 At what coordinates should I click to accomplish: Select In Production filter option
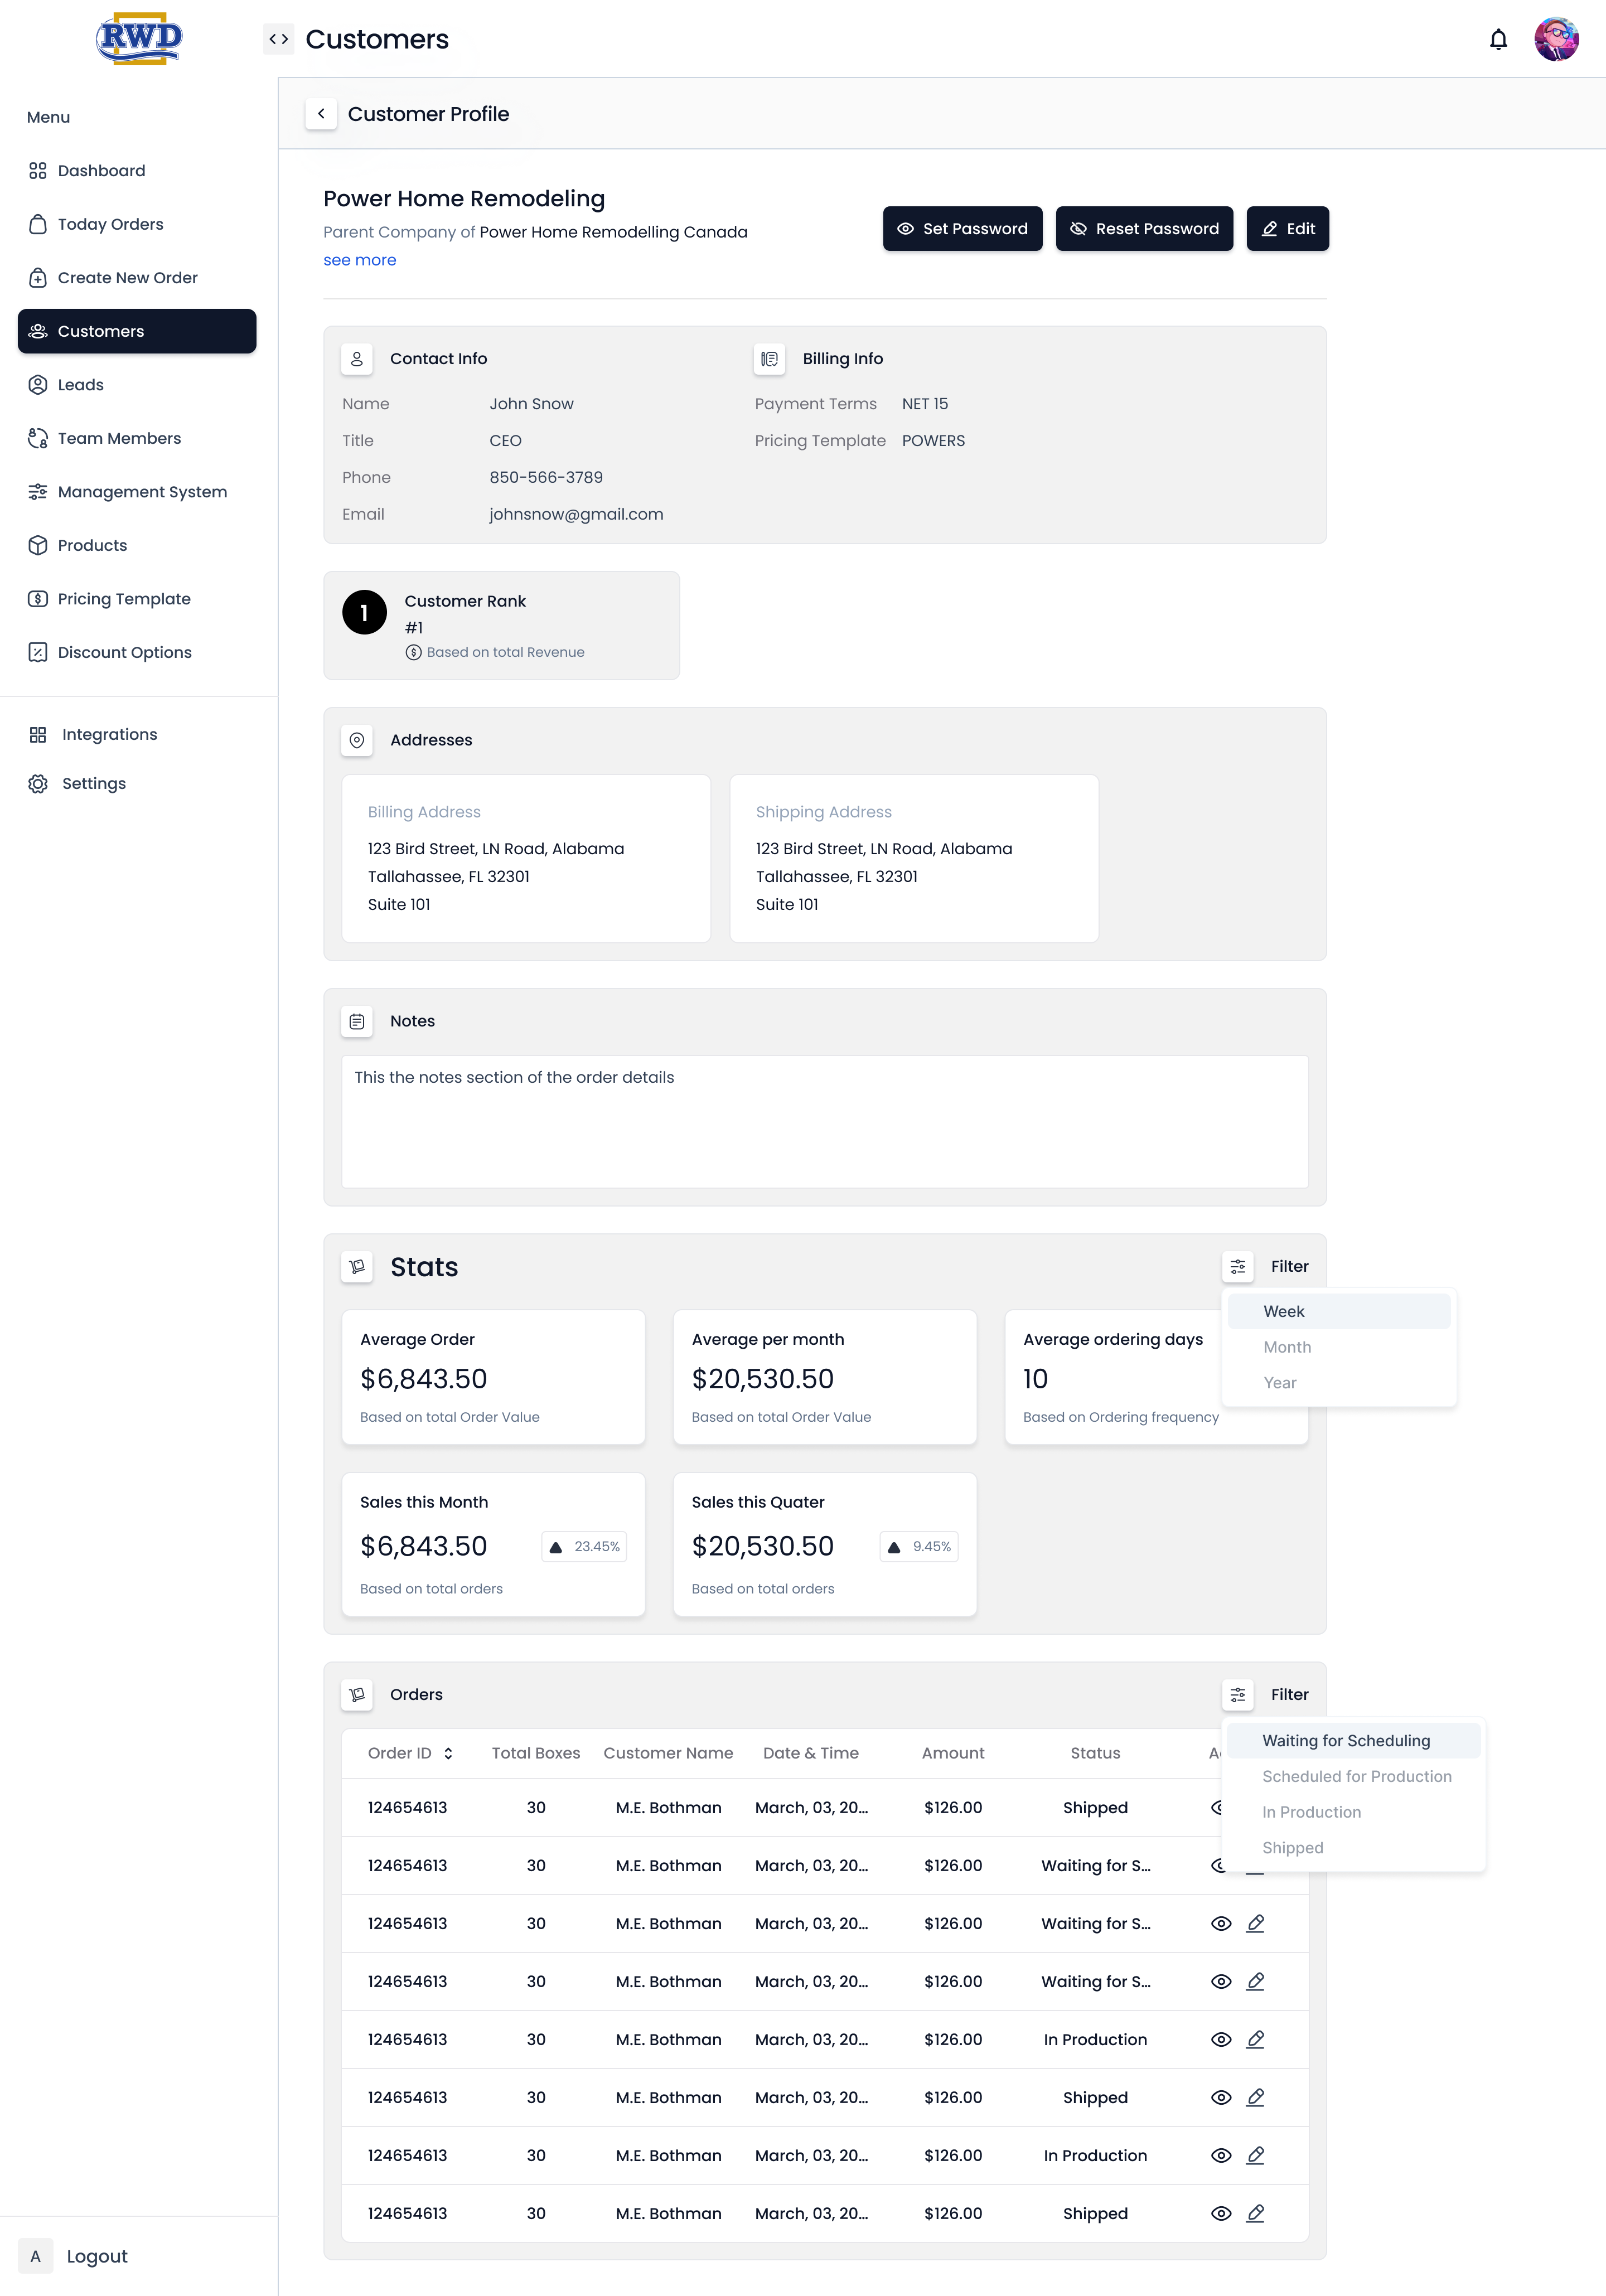coord(1353,1812)
